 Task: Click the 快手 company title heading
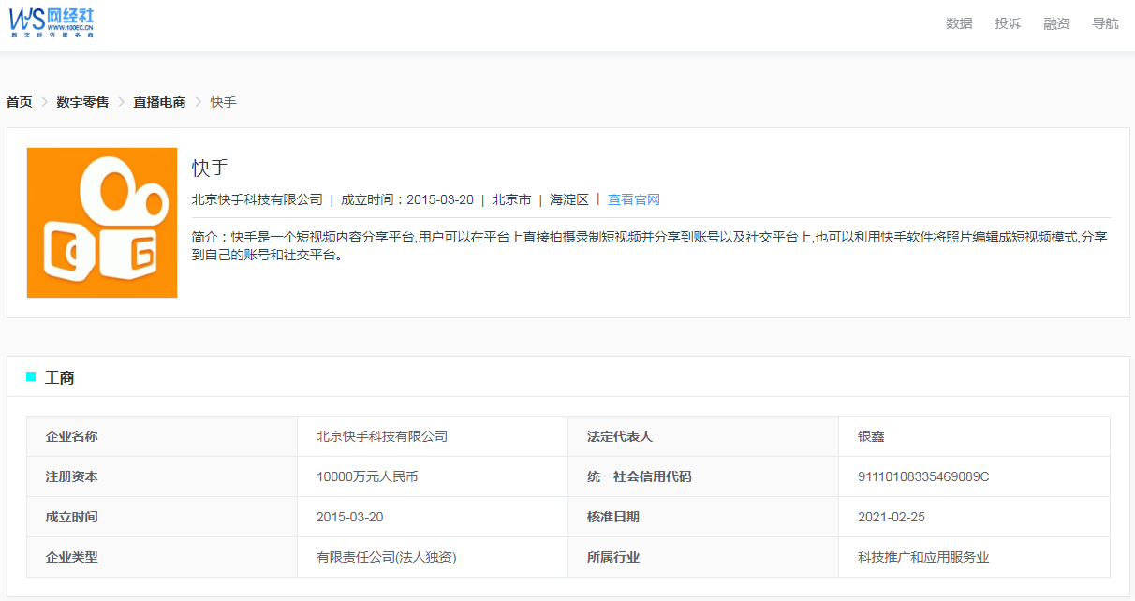tap(211, 168)
